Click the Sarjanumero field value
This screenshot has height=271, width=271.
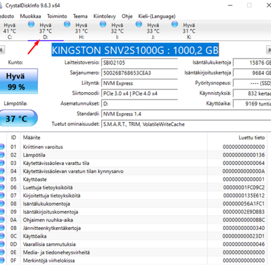[139, 73]
